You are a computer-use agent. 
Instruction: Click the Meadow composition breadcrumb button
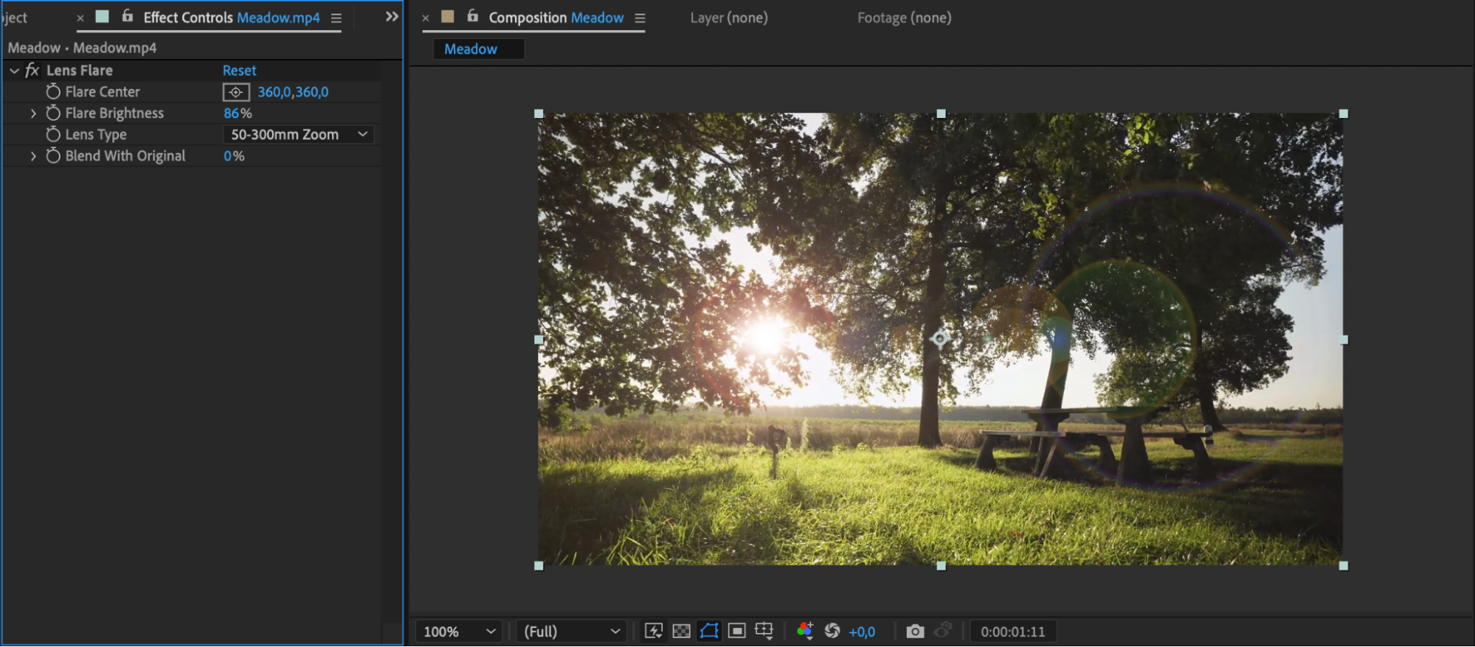(471, 49)
